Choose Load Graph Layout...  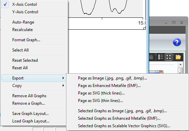pos(34,121)
